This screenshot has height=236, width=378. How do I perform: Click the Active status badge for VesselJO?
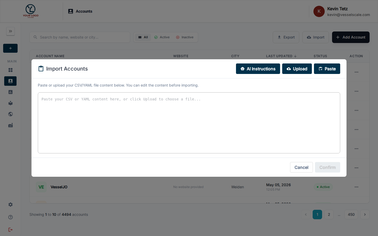click(x=323, y=187)
